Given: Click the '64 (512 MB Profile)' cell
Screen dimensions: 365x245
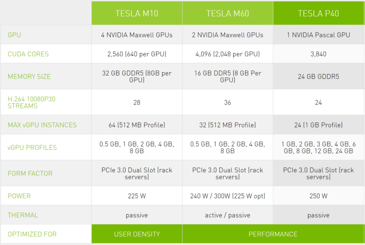Looking at the screenshot, I should tap(137, 125).
